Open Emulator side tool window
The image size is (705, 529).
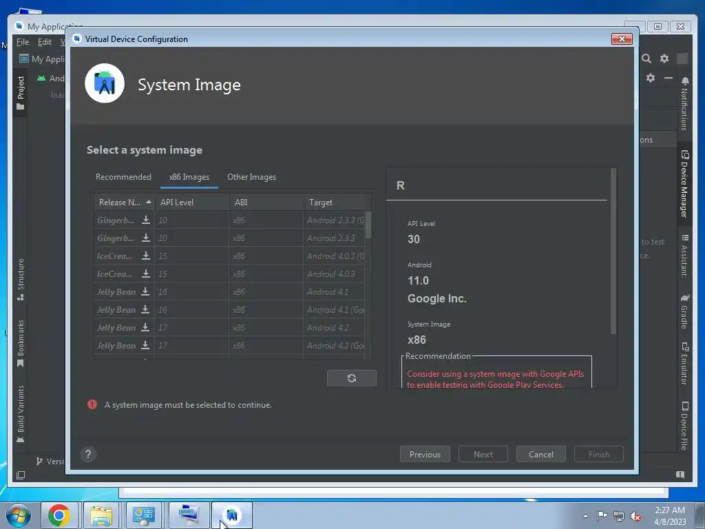click(x=684, y=364)
